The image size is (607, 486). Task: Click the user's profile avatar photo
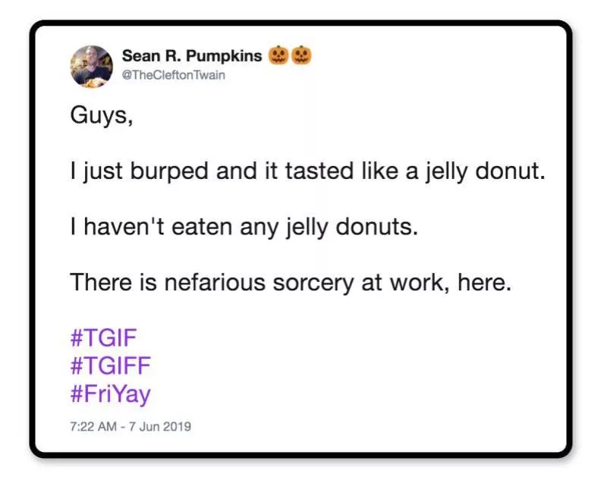pos(91,66)
